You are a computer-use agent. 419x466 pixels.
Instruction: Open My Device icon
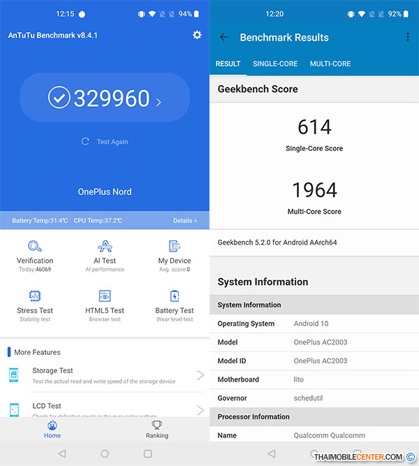click(x=175, y=247)
